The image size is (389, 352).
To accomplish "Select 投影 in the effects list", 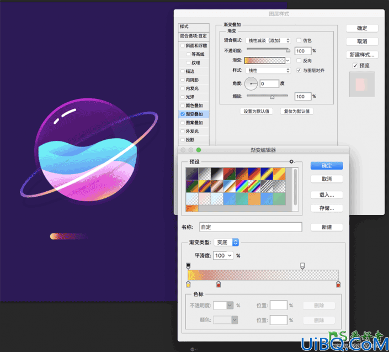I will (190, 140).
